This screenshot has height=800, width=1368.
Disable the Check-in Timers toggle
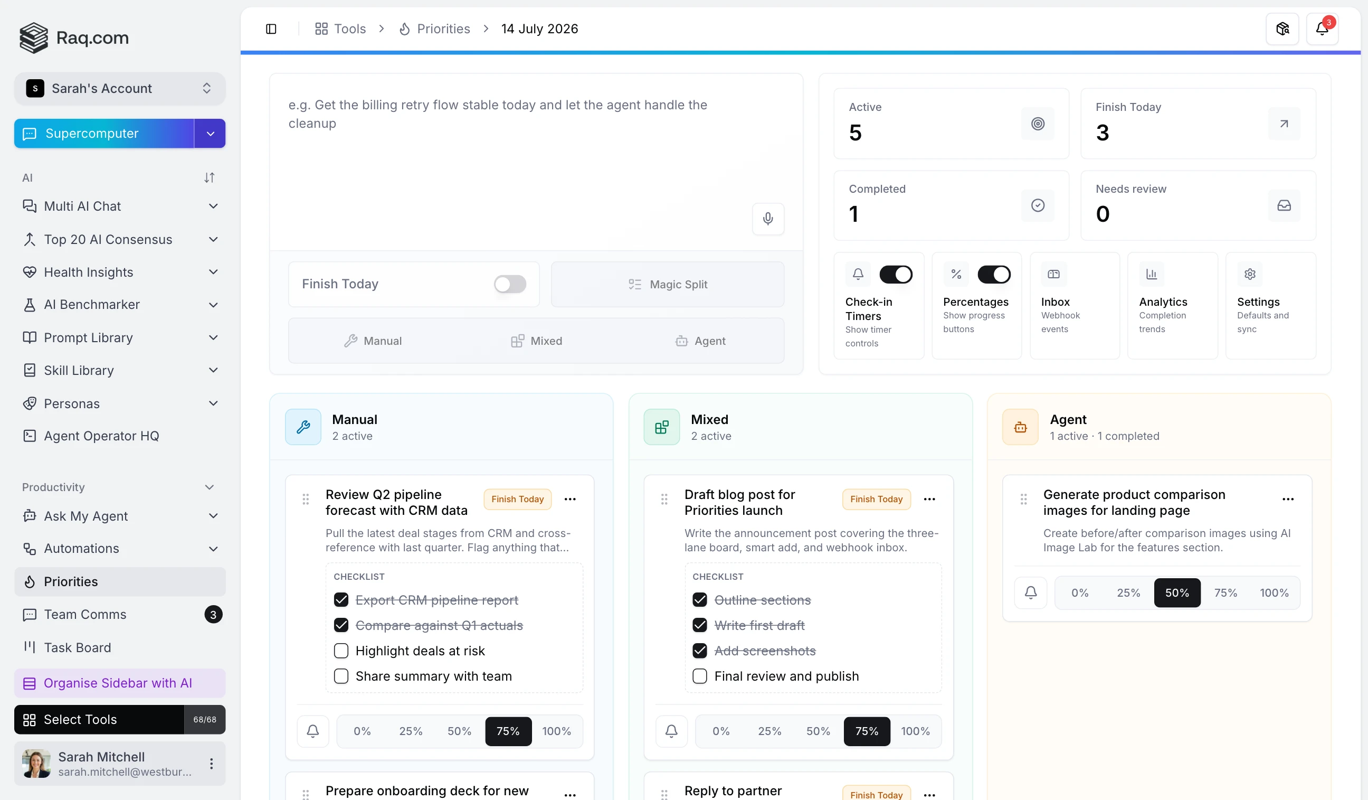pyautogui.click(x=896, y=274)
